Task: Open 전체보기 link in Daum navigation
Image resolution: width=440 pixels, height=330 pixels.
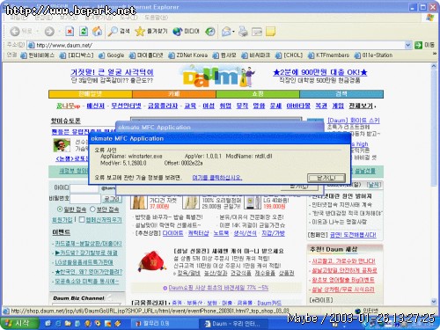Action: (361, 106)
